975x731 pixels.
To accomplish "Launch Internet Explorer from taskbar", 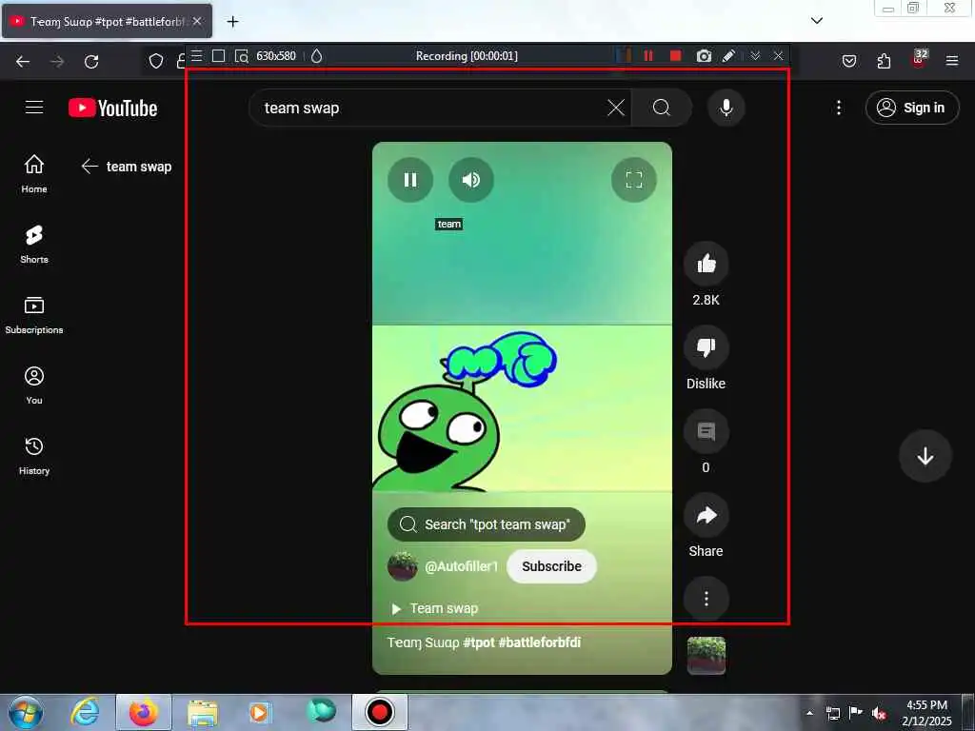I will click(85, 712).
